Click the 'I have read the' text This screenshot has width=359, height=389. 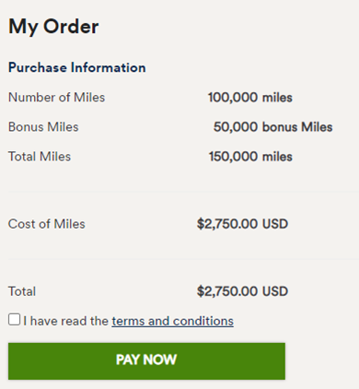[66, 321]
